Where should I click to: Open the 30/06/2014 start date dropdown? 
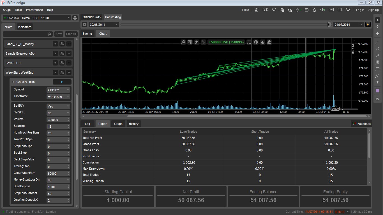(104, 25)
